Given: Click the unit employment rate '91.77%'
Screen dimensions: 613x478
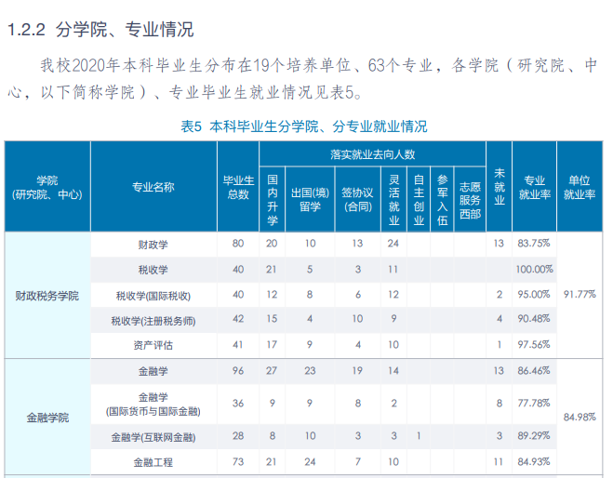Looking at the screenshot, I should (580, 294).
